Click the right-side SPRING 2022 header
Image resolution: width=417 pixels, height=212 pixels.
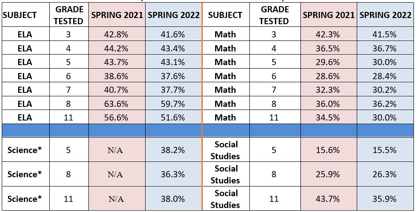pyautogui.click(x=384, y=15)
